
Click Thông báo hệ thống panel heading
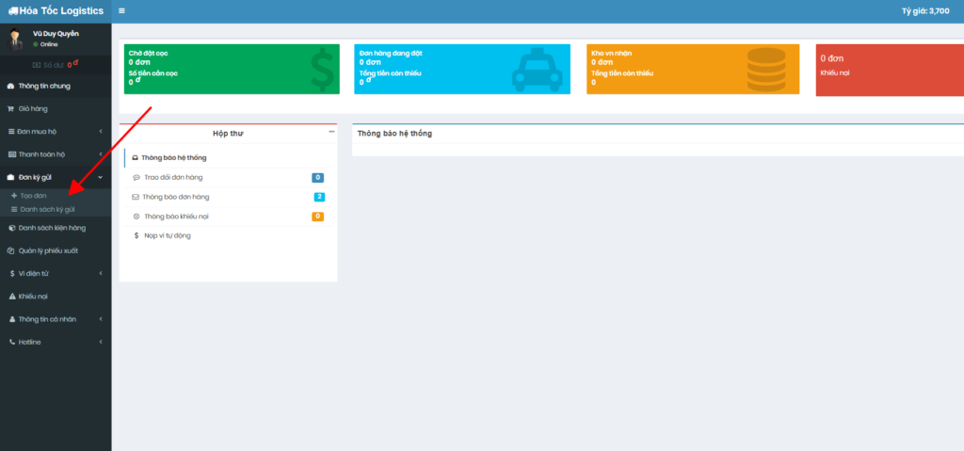394,134
